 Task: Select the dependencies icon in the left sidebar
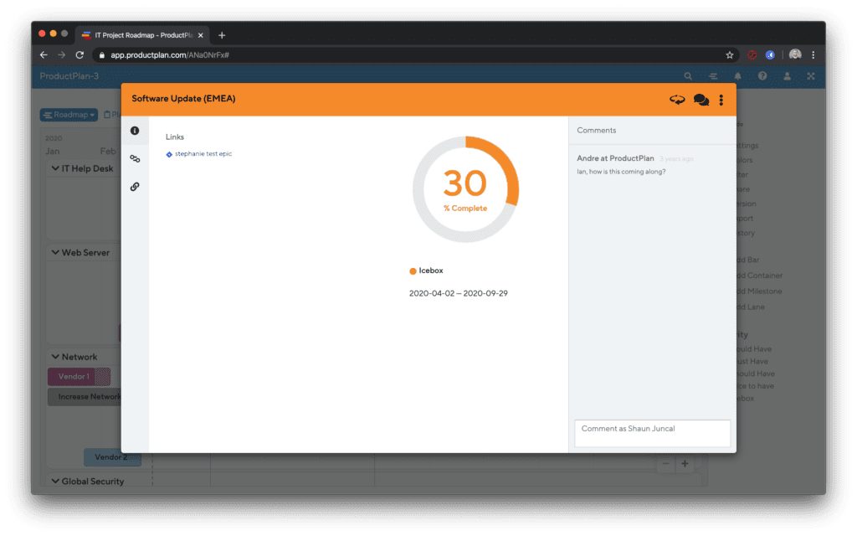pyautogui.click(x=135, y=157)
